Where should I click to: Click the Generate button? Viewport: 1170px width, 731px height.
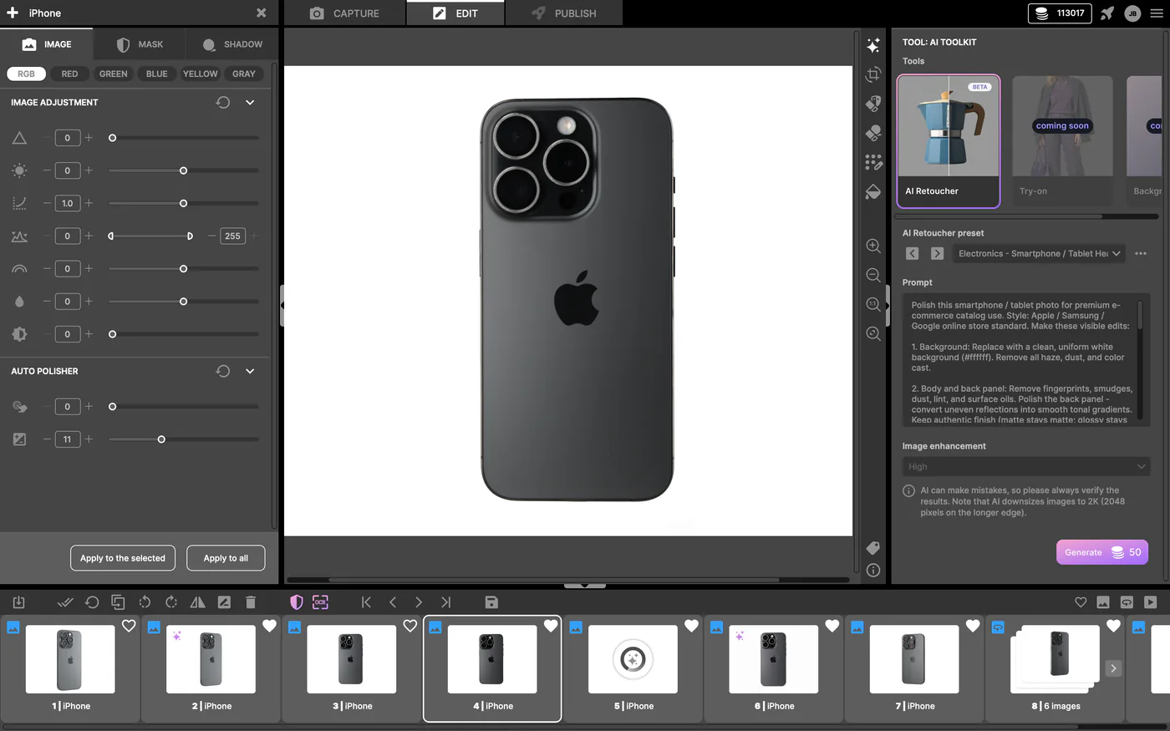coord(1102,552)
